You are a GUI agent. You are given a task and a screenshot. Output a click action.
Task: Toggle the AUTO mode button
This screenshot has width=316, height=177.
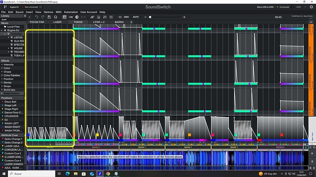136,17
